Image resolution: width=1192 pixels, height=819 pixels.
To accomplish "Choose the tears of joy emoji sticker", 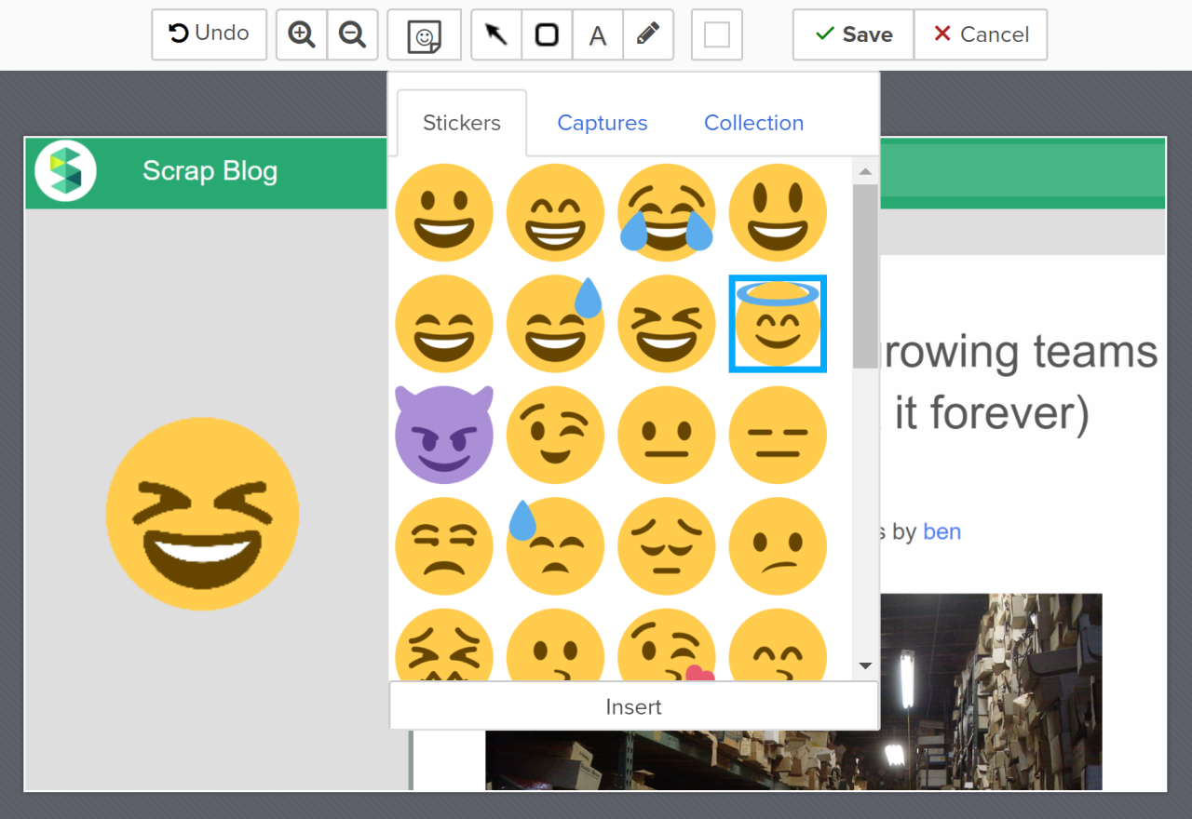I will [667, 212].
